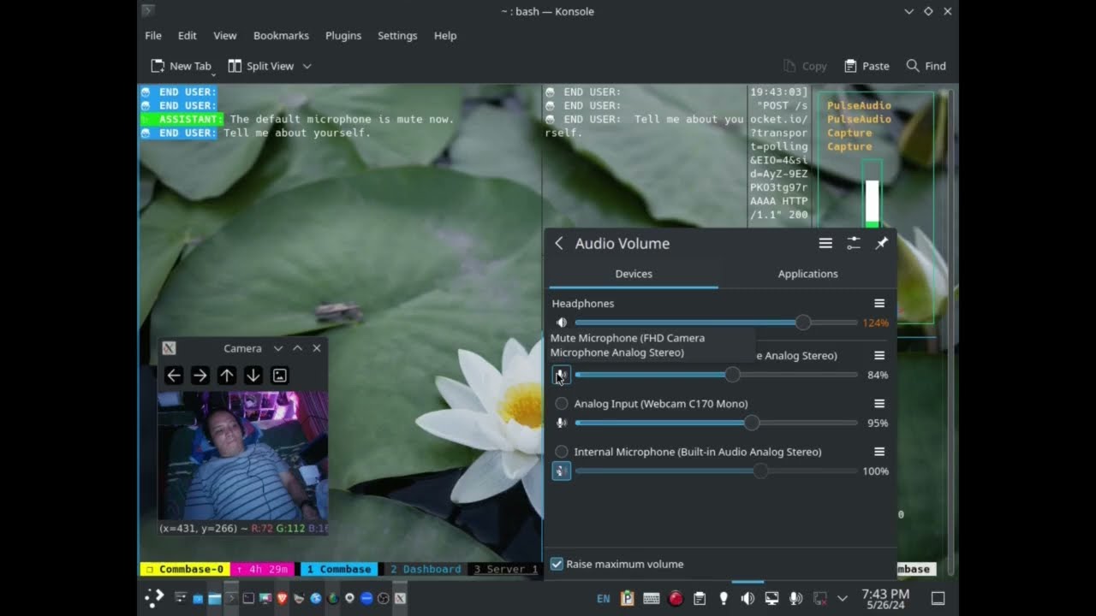Open the microphone icon in system tray

tap(795, 598)
